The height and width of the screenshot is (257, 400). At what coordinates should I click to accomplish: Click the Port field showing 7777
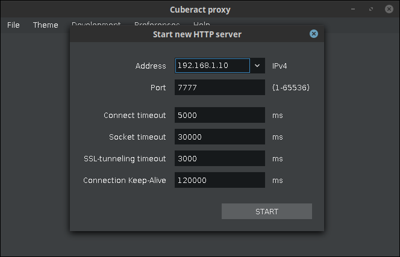[x=220, y=87]
